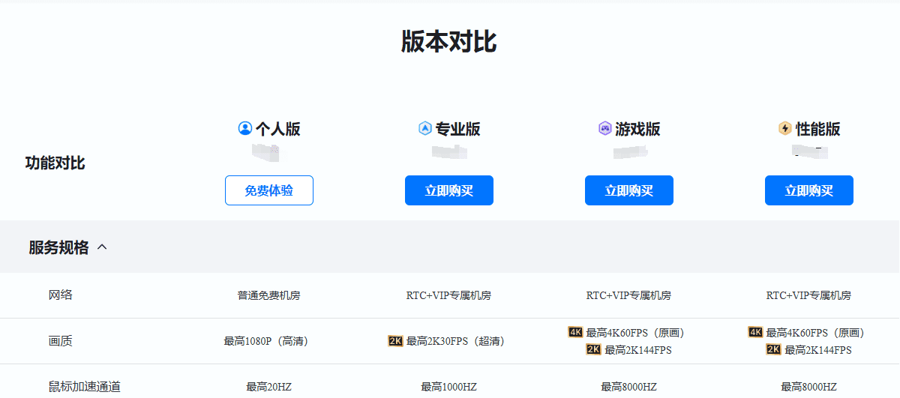900x398 pixels.
Task: Click the 2K badge in 专业版 画质
Action: tap(396, 341)
